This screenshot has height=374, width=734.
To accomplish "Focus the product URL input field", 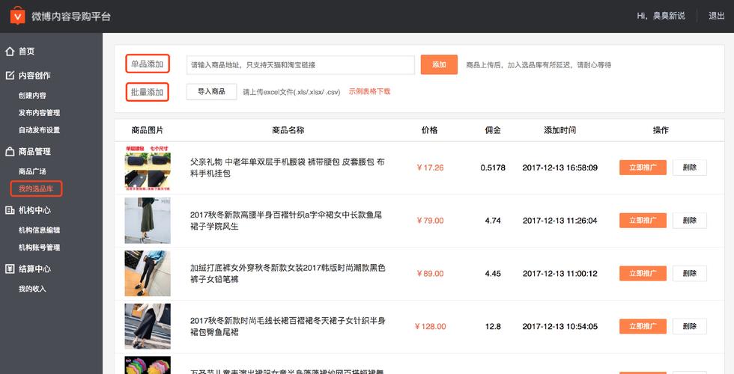I will [x=300, y=65].
